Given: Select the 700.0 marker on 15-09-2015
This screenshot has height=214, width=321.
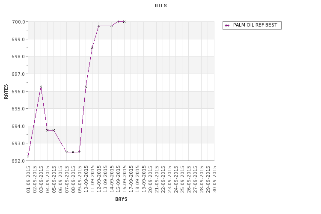Looking at the screenshot, I should 118,21.
